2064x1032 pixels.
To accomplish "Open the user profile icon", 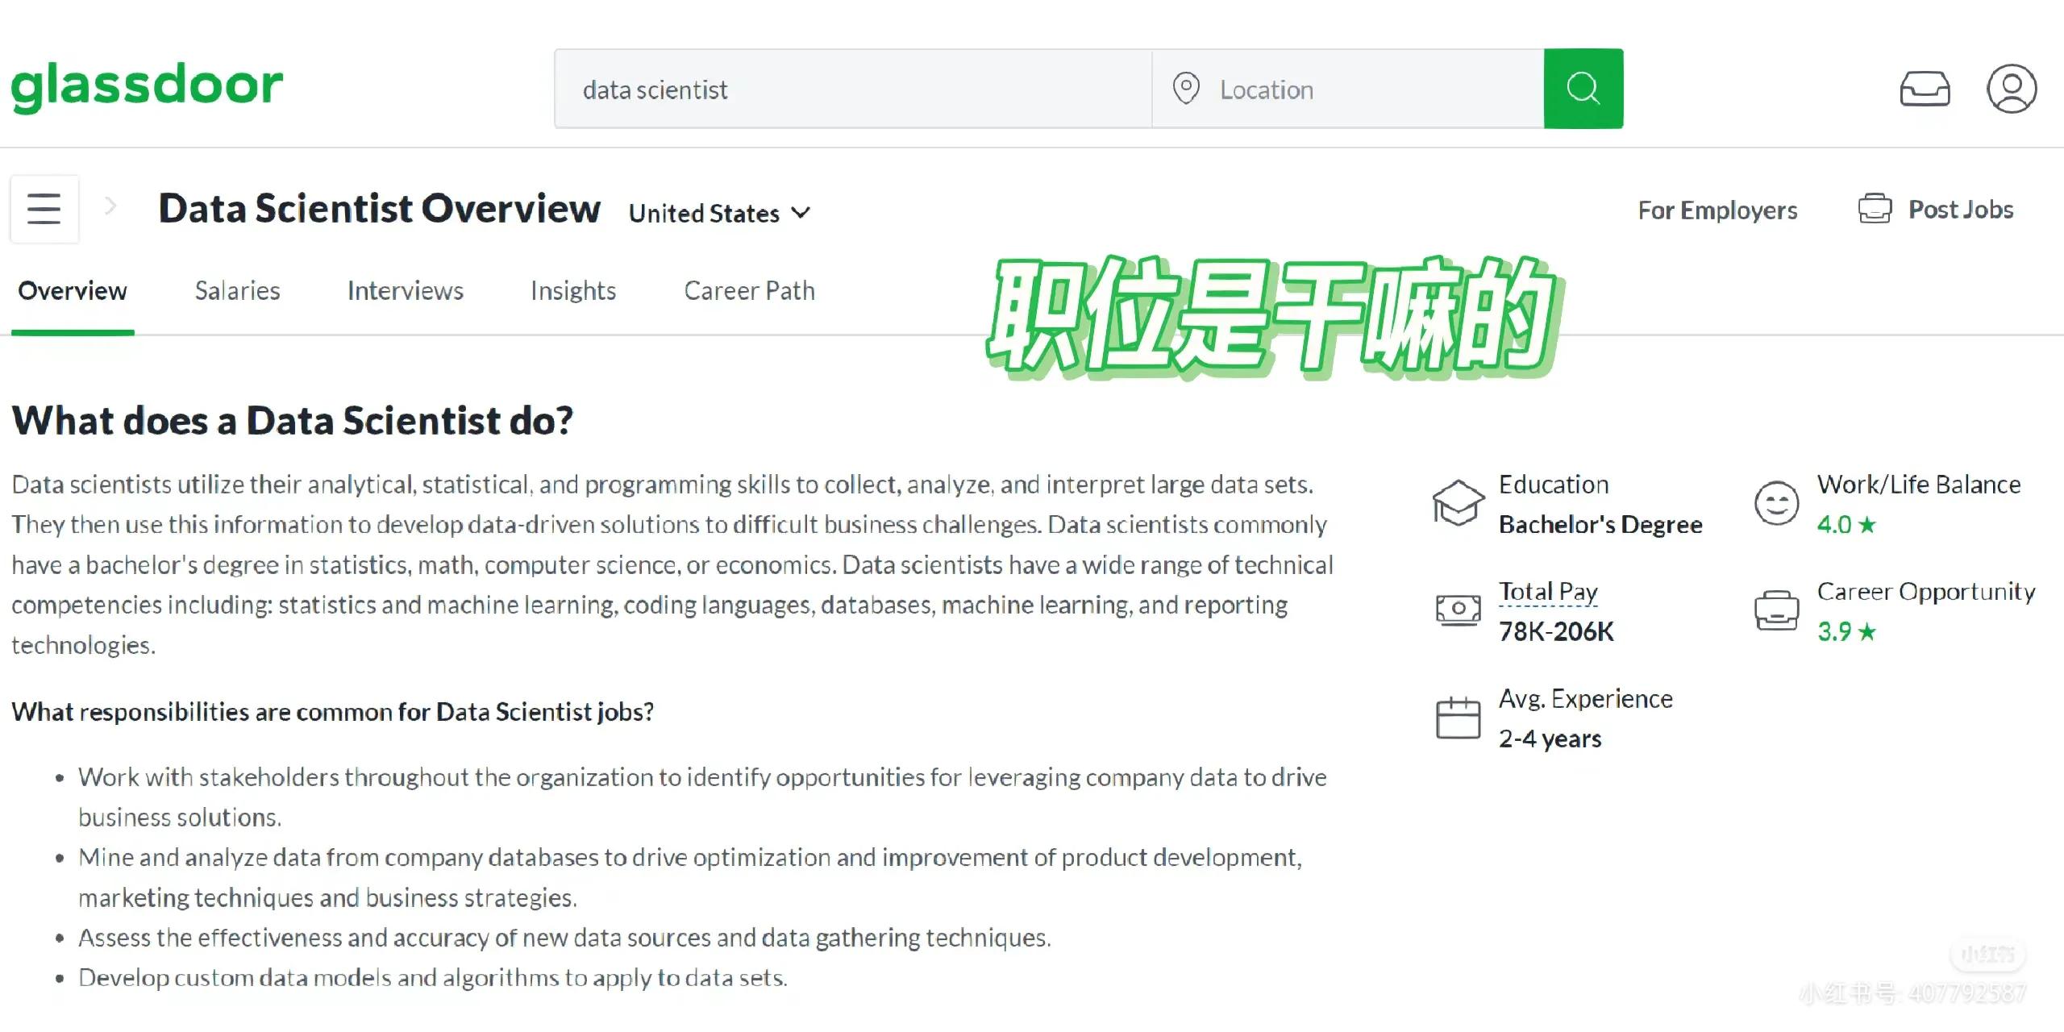I will coord(2011,89).
